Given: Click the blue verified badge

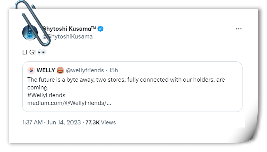Looking at the screenshot, I should 100,29.
